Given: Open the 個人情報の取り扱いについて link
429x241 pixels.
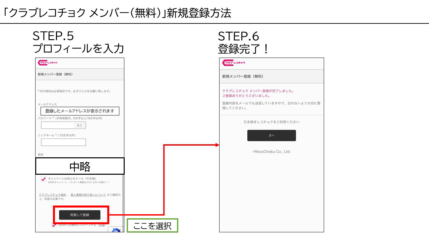Looking at the screenshot, I should [88, 194].
